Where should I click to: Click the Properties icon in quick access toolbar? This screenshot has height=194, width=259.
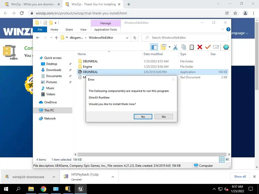click(45, 23)
